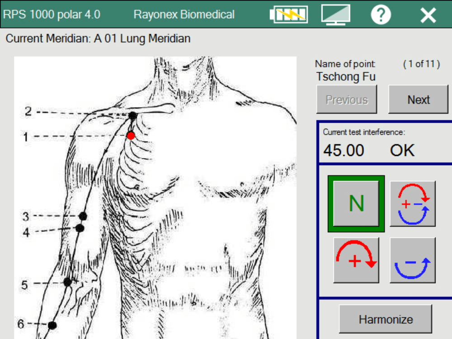
Task: Select the blue minus polarity rotation icon
Action: coord(413,259)
